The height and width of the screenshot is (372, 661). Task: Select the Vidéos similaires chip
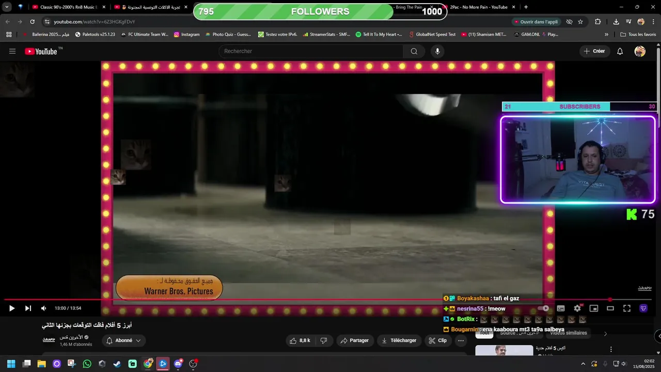[568, 333]
